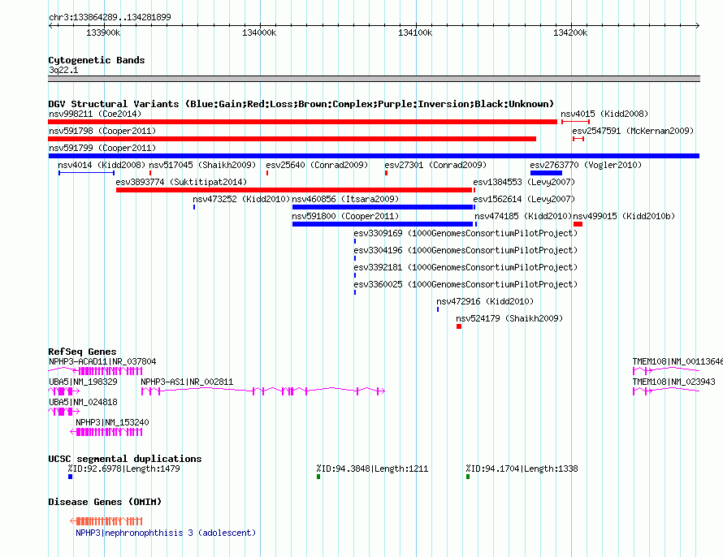Viewport: 723px width, 557px height.
Task: Click the 133900k ruler position label
Action: (103, 32)
